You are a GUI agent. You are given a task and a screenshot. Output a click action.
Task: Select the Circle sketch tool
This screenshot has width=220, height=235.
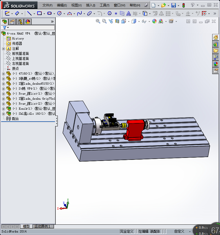pyautogui.click(x=59, y=13)
